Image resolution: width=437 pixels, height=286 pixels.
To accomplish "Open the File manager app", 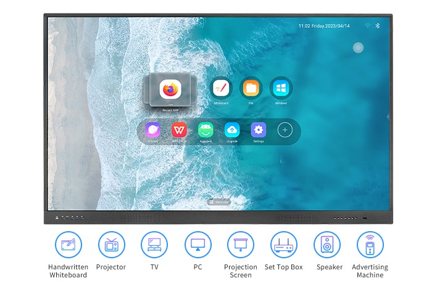I will coord(251,88).
